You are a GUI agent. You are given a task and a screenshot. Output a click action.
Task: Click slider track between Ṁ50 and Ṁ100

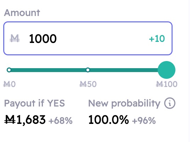(x=124, y=70)
